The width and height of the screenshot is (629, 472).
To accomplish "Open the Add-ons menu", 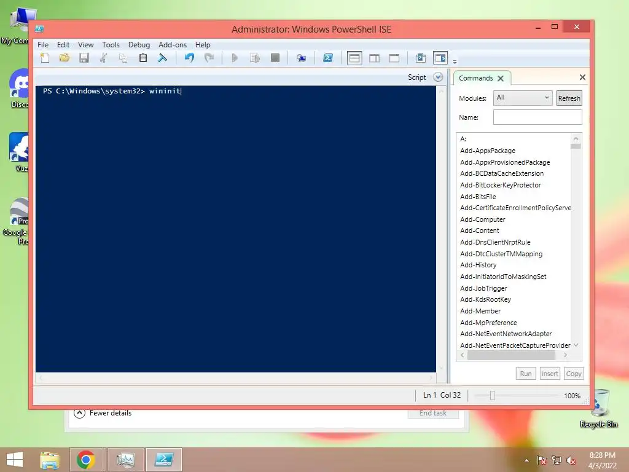I will pyautogui.click(x=173, y=44).
